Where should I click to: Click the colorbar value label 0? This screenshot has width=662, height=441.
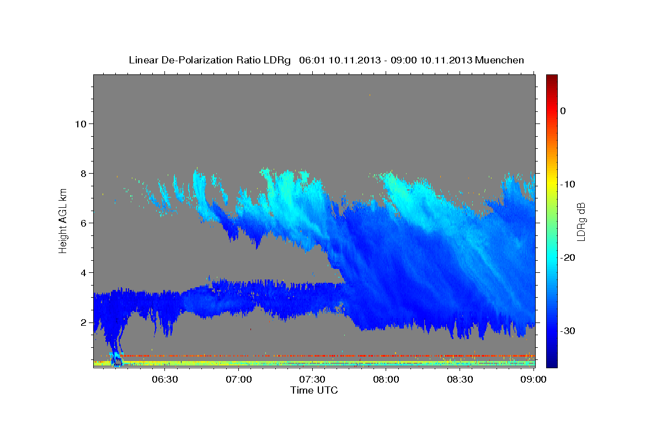point(563,111)
